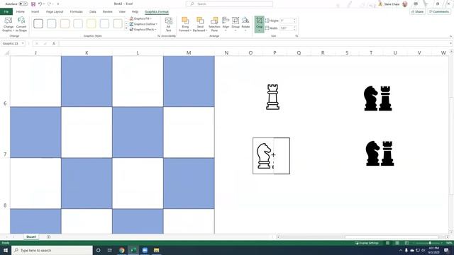Toggle the AutoSave switch
The width and height of the screenshot is (454, 255).
point(23,4)
